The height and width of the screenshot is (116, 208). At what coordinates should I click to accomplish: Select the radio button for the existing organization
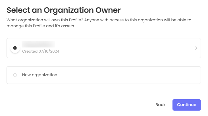pyautogui.click(x=15, y=48)
